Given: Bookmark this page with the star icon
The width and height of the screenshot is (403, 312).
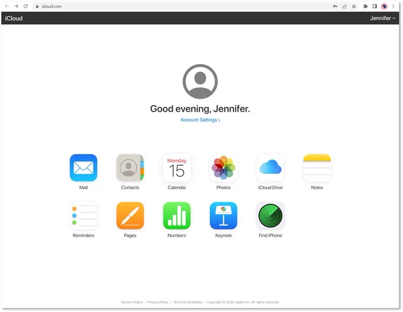Looking at the screenshot, I should [x=354, y=6].
